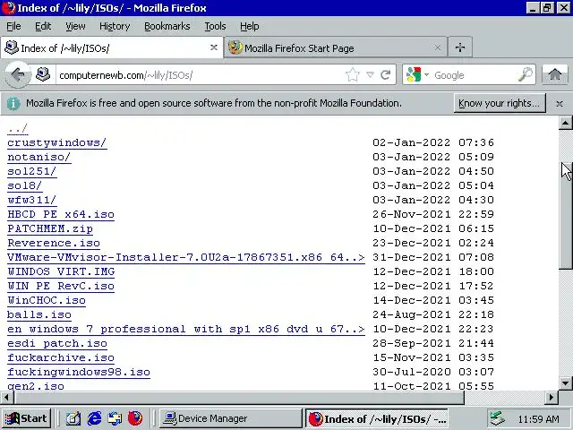The width and height of the screenshot is (573, 430).
Task: Select the Index of /~lily/ISOs/ tab
Action: pos(111,47)
